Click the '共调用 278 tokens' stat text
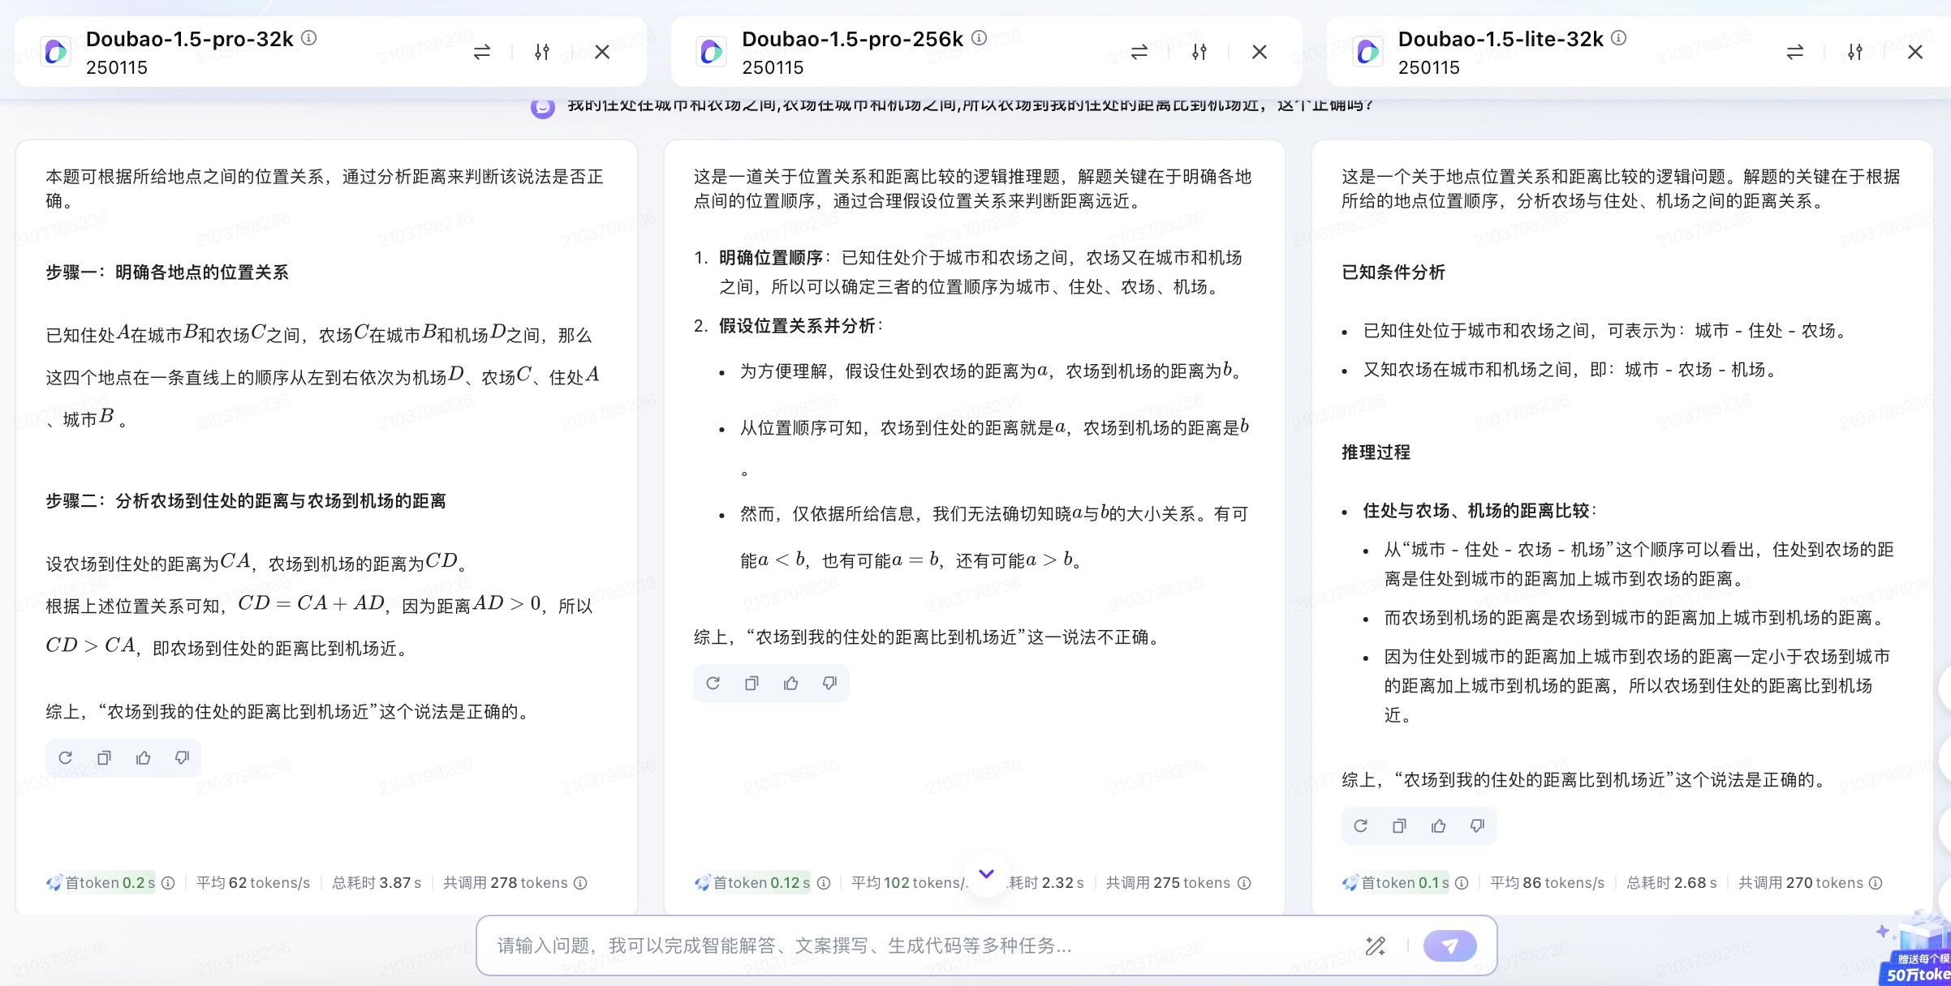 pyautogui.click(x=505, y=883)
